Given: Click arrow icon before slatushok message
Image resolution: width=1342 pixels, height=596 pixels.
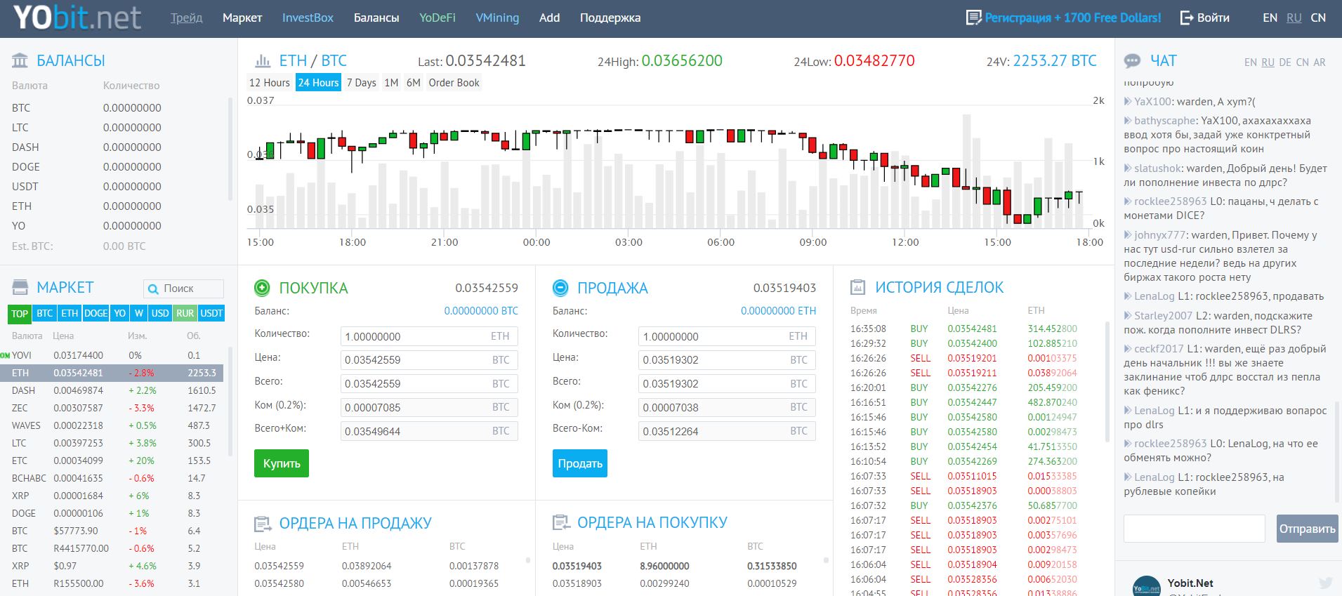Looking at the screenshot, I should (1128, 168).
